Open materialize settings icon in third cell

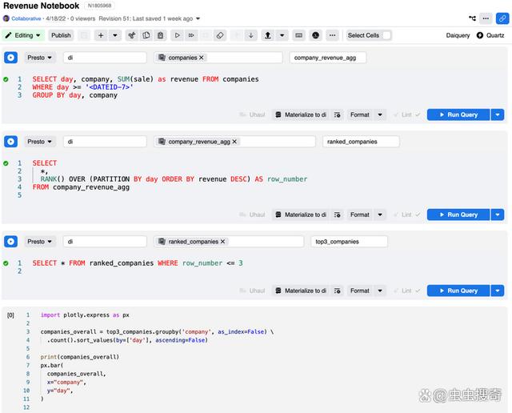point(338,291)
